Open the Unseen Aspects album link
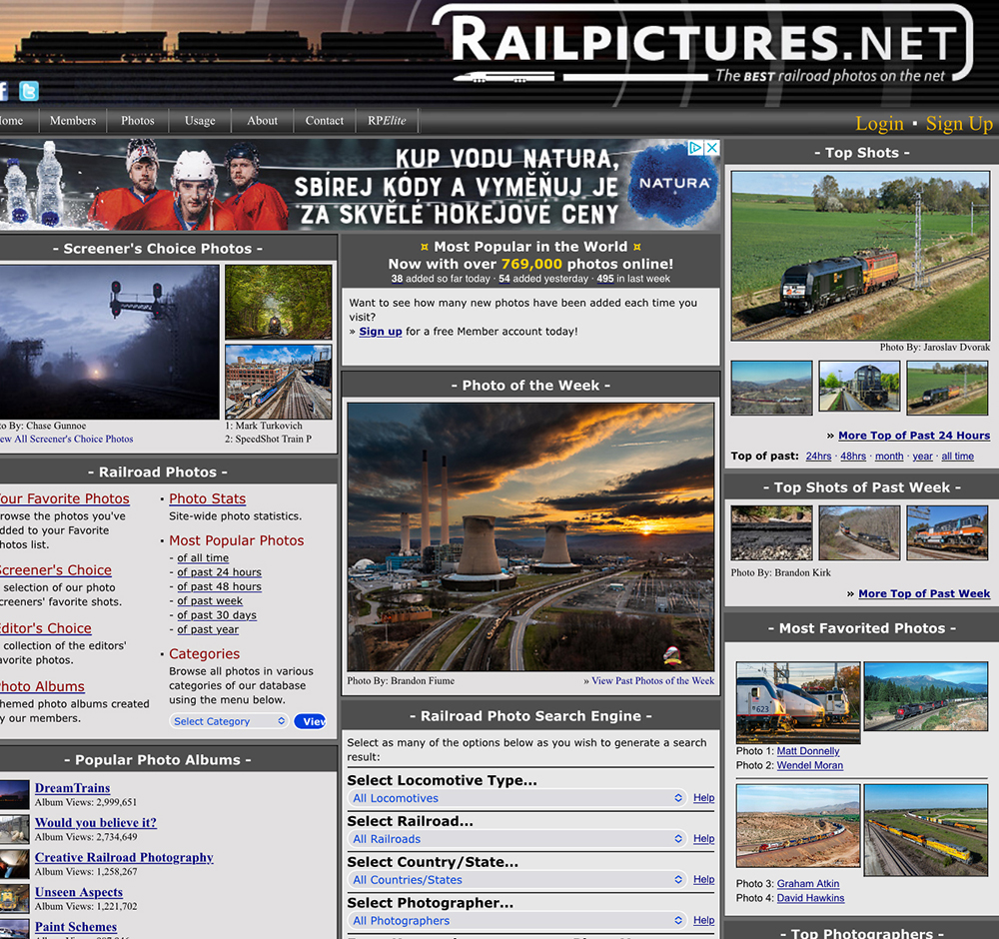The height and width of the screenshot is (939, 999). [79, 892]
